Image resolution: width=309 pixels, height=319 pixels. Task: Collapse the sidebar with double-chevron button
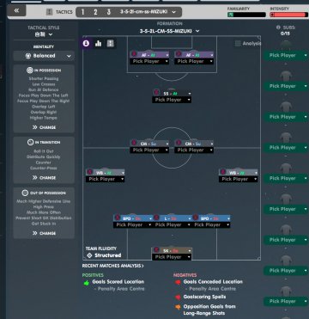pos(16,10)
